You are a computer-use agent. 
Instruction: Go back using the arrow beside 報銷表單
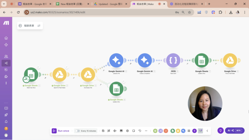pos(20,26)
